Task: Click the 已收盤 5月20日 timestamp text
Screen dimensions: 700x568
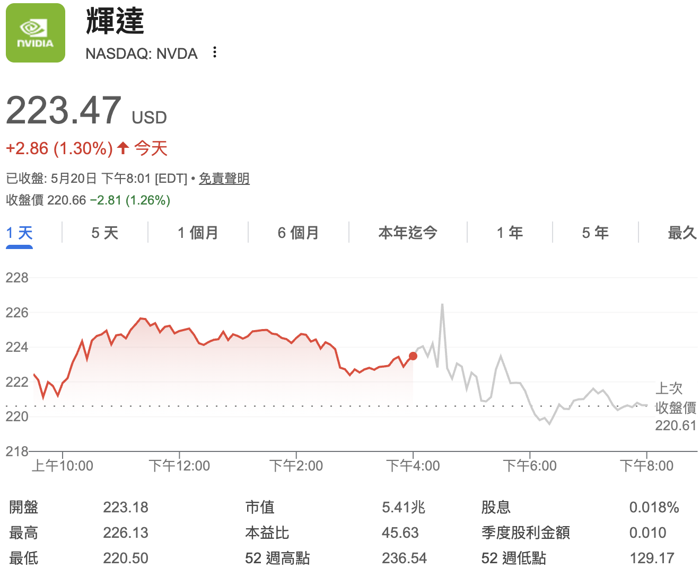Action: tap(97, 179)
